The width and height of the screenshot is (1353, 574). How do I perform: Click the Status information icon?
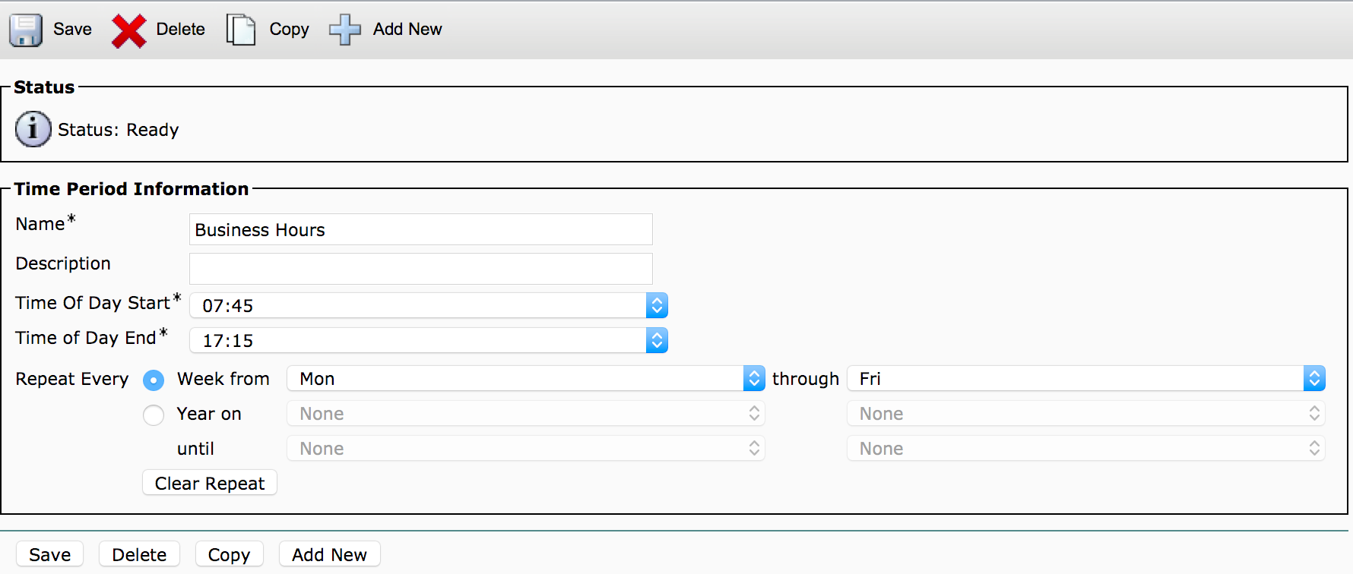pyautogui.click(x=33, y=129)
